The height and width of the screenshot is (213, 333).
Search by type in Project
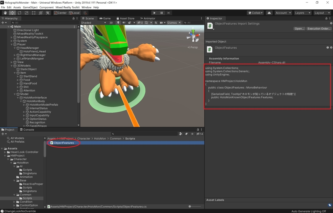181,134
